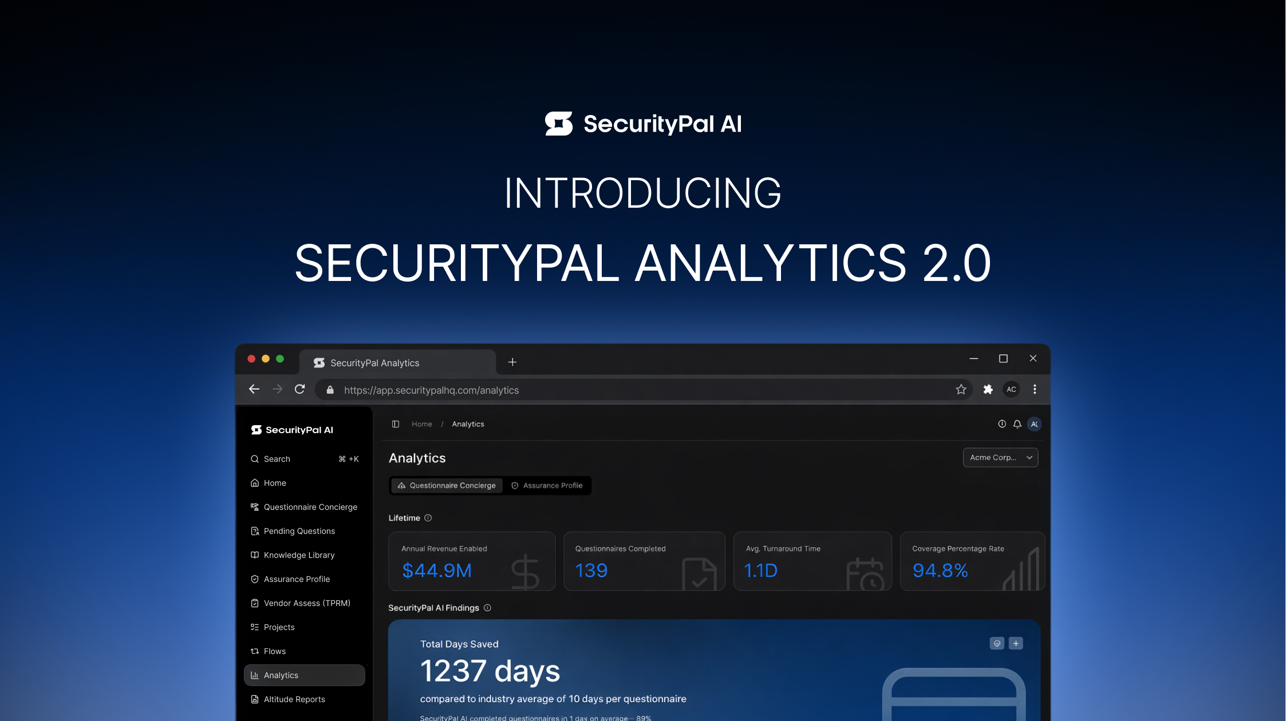Click plus icon on Total Days Saved card

[1016, 643]
